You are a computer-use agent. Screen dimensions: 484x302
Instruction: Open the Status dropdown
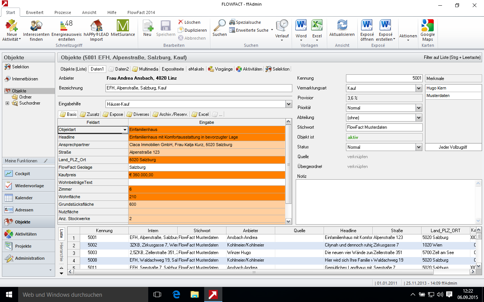coord(419,147)
